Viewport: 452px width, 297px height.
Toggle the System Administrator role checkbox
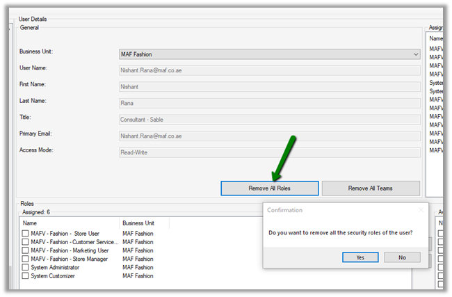coord(26,267)
